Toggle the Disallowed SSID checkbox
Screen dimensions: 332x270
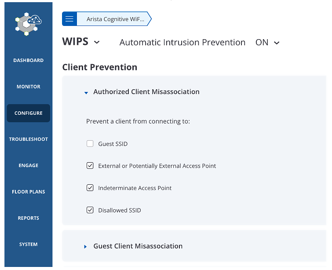[x=90, y=210]
